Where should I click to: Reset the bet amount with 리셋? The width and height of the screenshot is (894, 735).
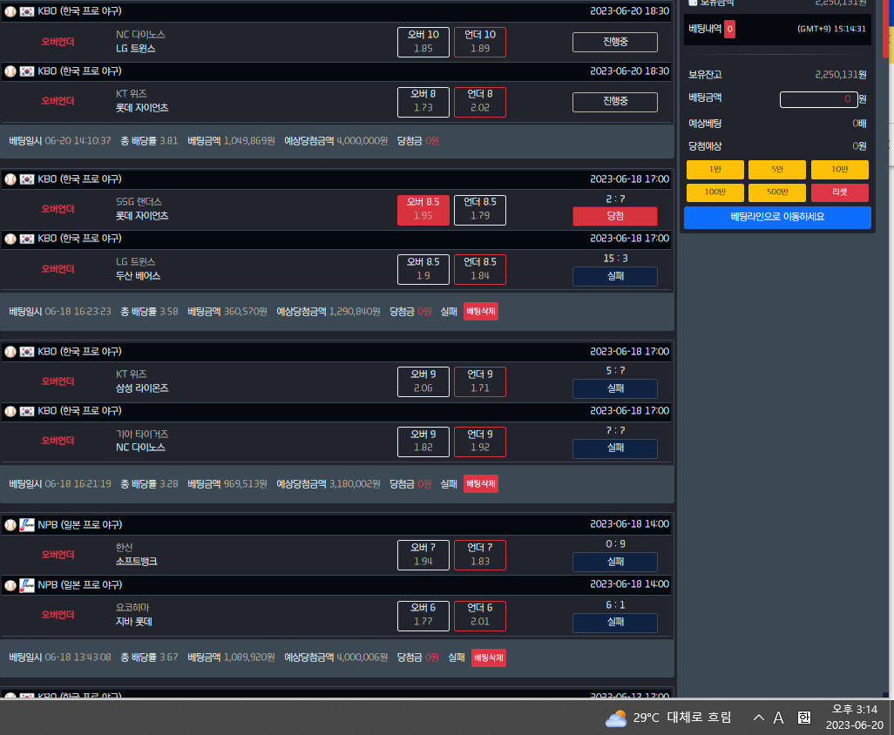840,192
